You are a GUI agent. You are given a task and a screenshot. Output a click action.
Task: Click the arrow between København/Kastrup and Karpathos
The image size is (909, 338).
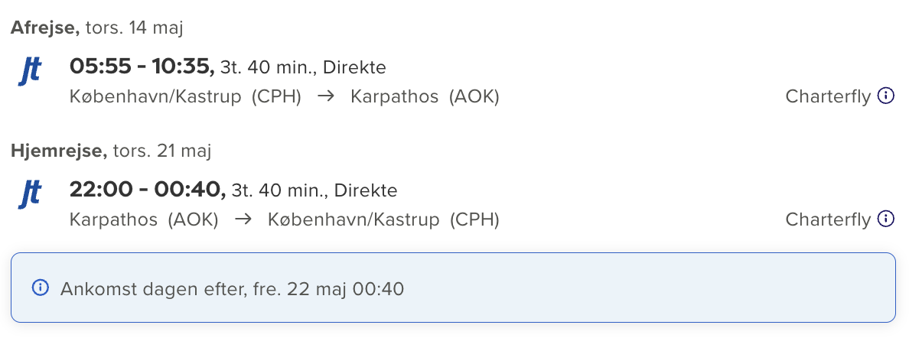pyautogui.click(x=326, y=97)
